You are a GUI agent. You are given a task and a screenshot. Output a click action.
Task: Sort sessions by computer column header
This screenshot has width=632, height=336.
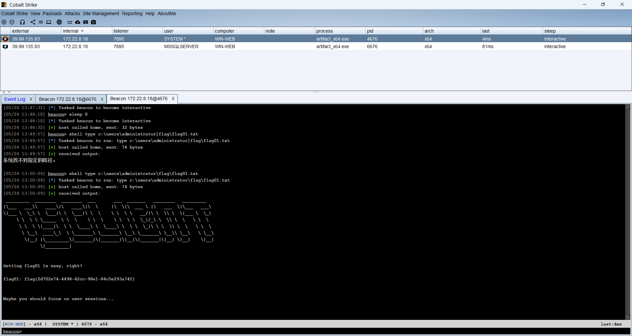239,31
